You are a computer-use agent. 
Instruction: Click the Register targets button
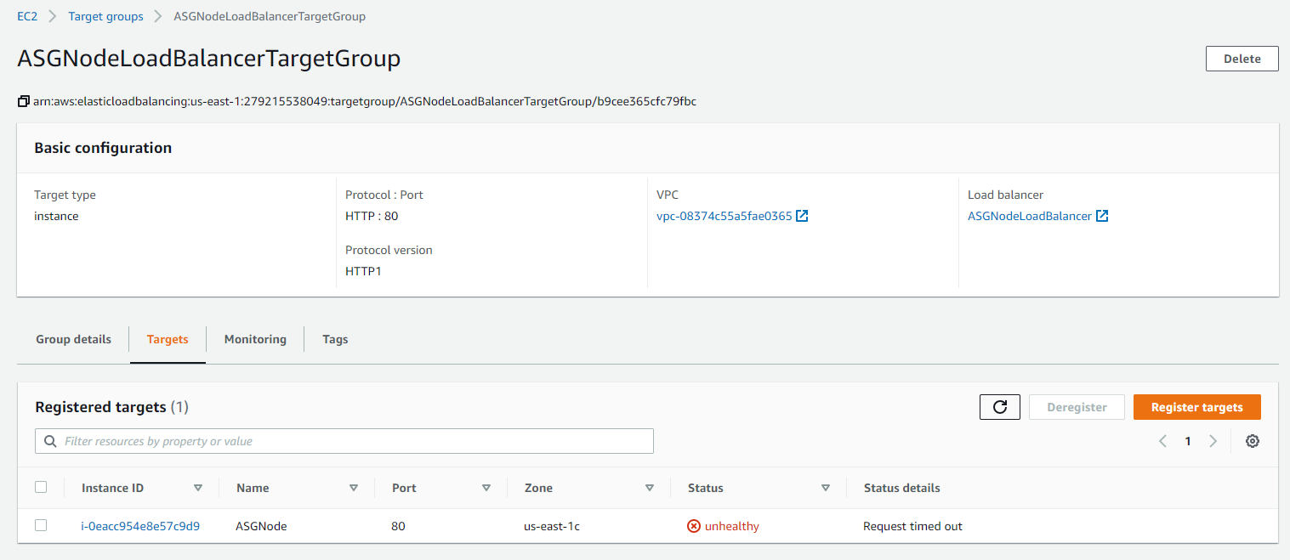coord(1196,407)
